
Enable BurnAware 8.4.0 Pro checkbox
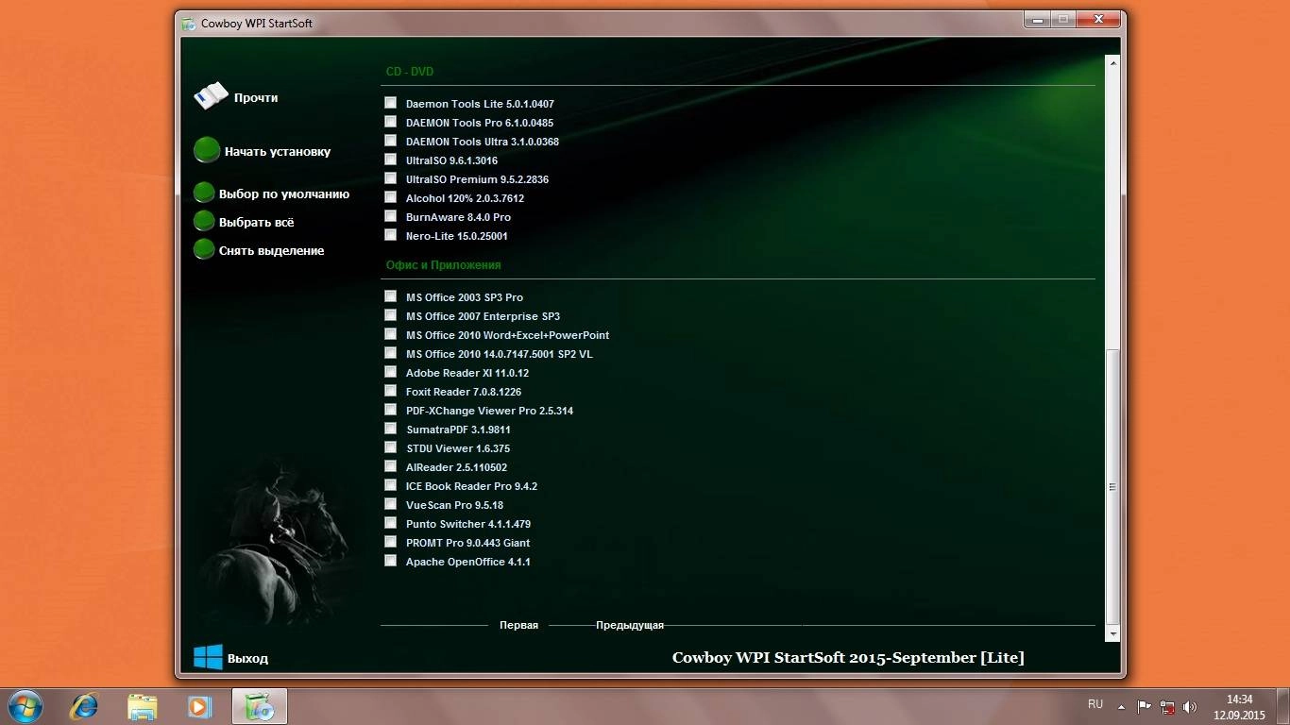tap(390, 216)
